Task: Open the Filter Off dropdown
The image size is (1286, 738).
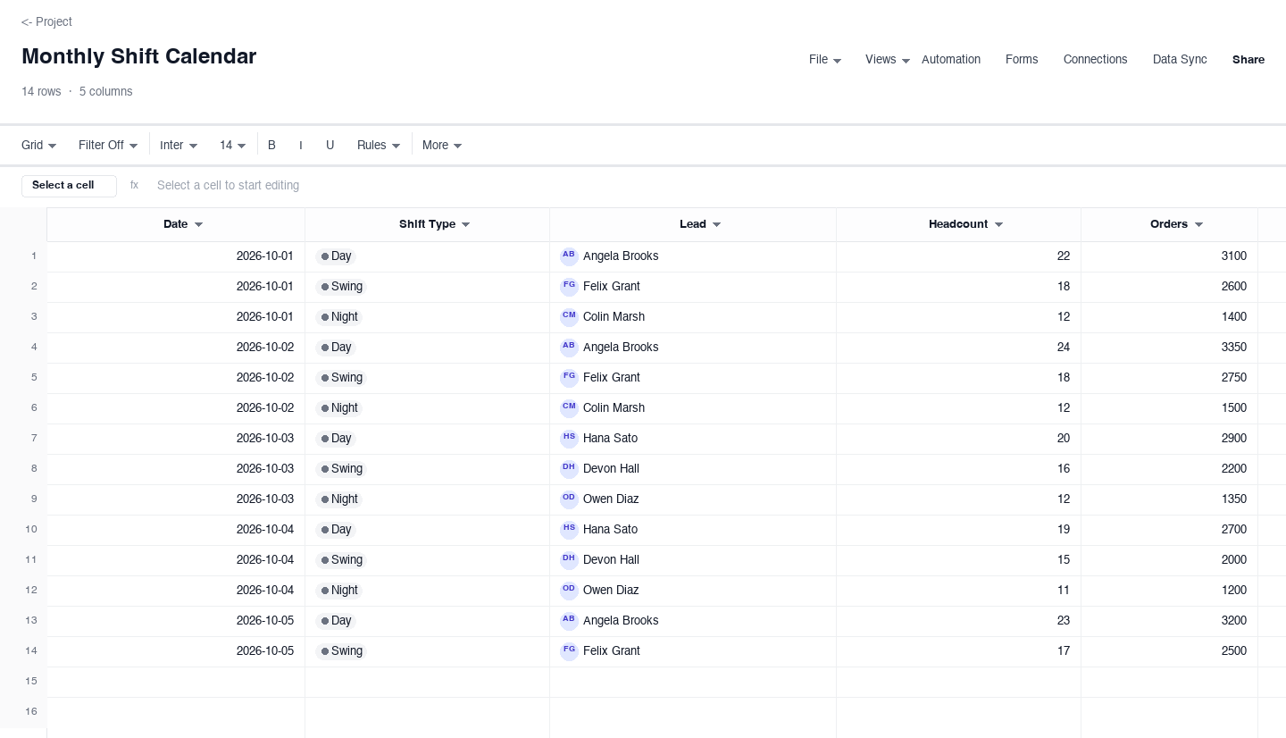Action: point(108,145)
